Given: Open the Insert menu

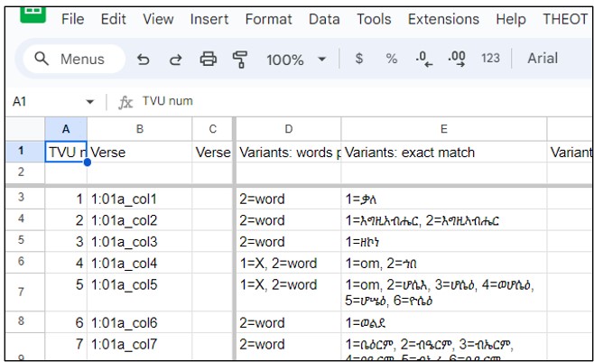Looking at the screenshot, I should [209, 19].
